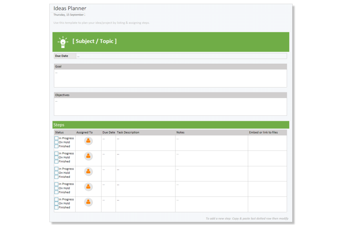Click the lightbulb icon in the green header

pyautogui.click(x=63, y=42)
